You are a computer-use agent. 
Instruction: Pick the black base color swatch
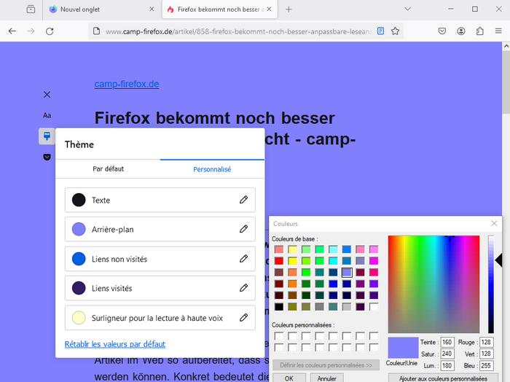[x=279, y=307]
